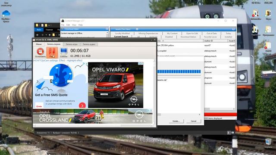
Task: Click the Download Helper panel icon on the left
Action: point(62,29)
